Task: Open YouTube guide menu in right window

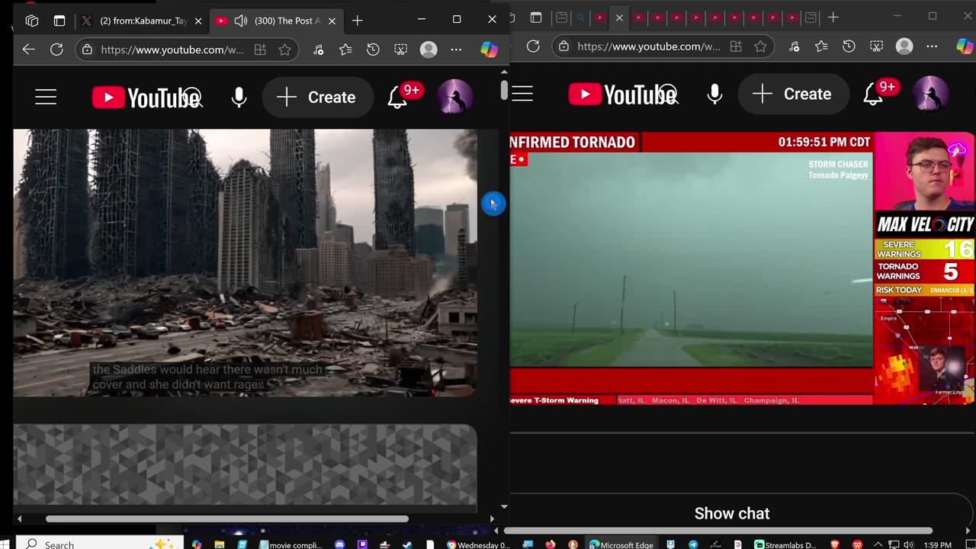Action: [x=522, y=94]
